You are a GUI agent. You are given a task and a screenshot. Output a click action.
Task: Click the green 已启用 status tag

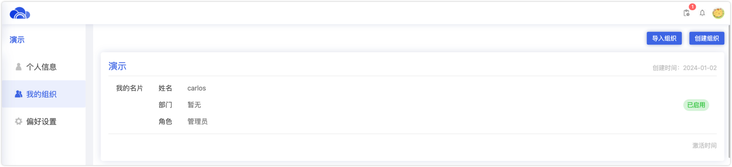click(696, 105)
